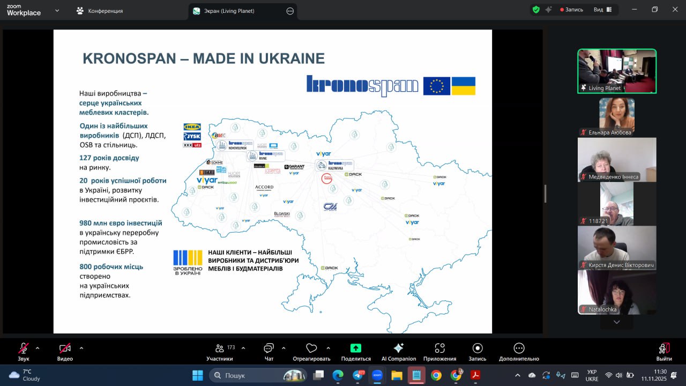Select the Natalochka video tile

click(x=617, y=292)
